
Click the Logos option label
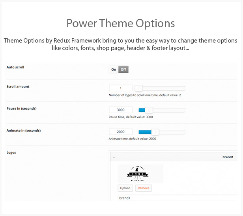[x=11, y=153]
